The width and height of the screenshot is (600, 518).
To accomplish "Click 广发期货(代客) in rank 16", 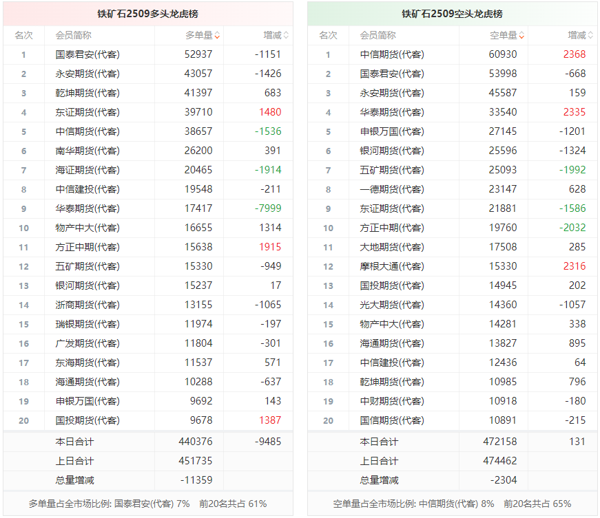I will pos(87,343).
